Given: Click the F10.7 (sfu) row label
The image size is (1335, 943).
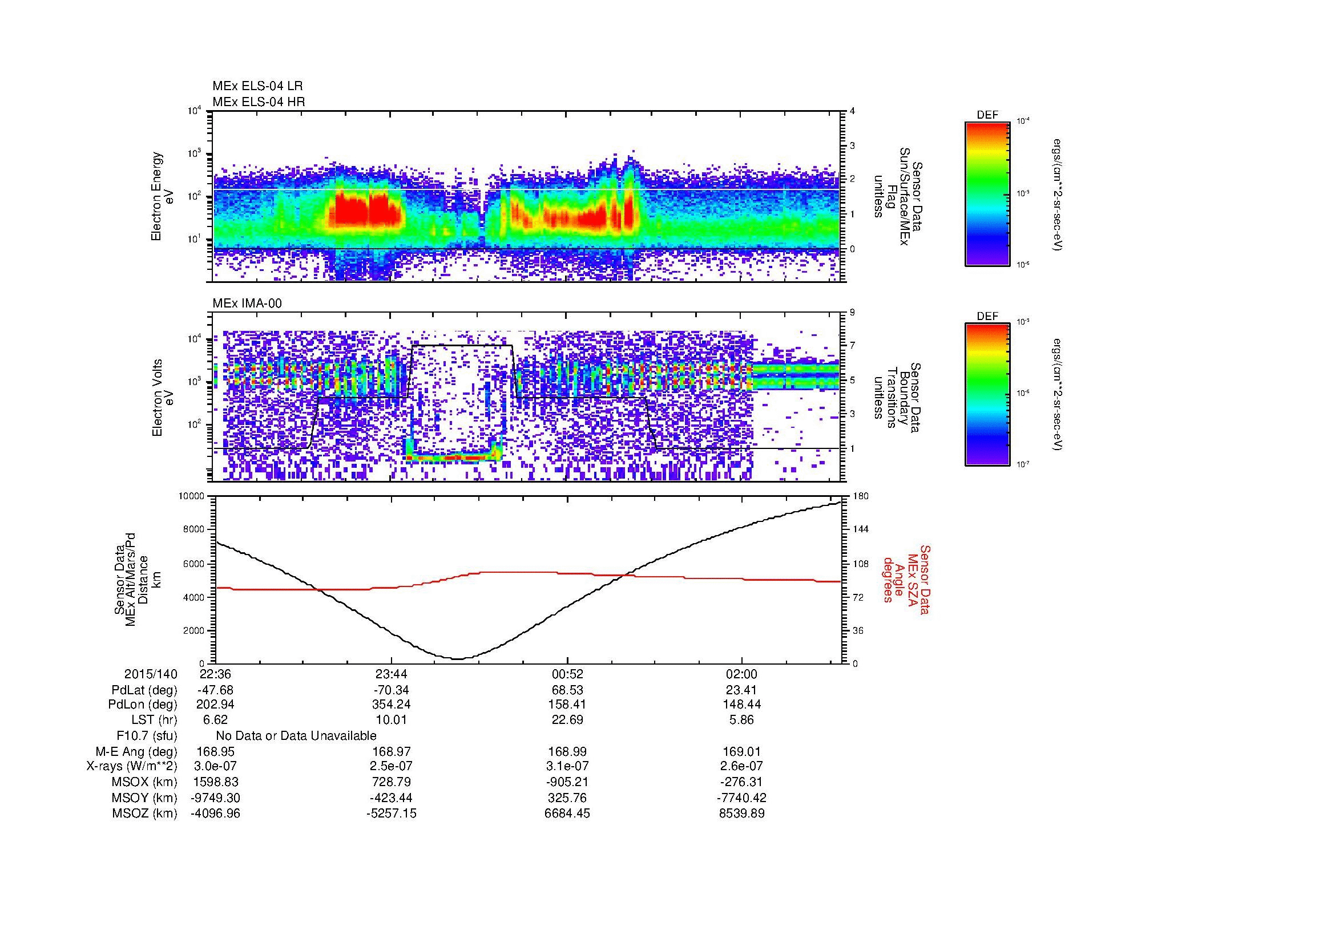Looking at the screenshot, I should point(147,736).
